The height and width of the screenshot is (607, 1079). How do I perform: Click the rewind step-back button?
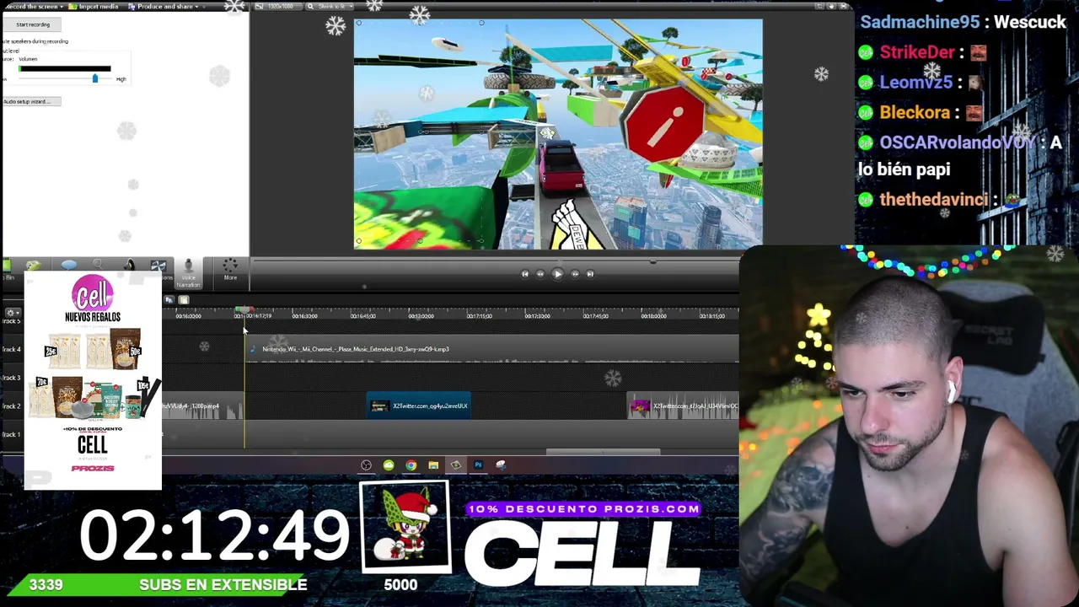pos(540,274)
